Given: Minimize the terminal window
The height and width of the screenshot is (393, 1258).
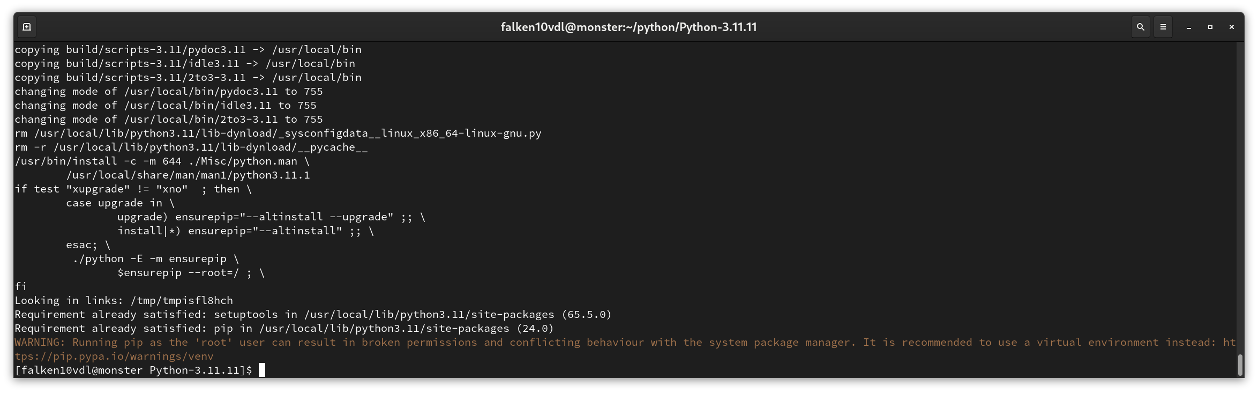Looking at the screenshot, I should pyautogui.click(x=1189, y=27).
